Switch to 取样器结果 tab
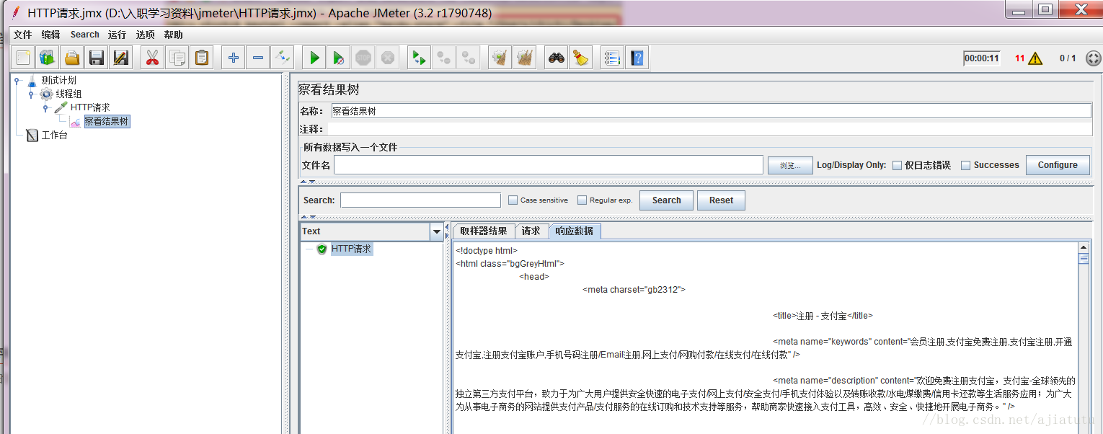The width and height of the screenshot is (1103, 434). 484,231
